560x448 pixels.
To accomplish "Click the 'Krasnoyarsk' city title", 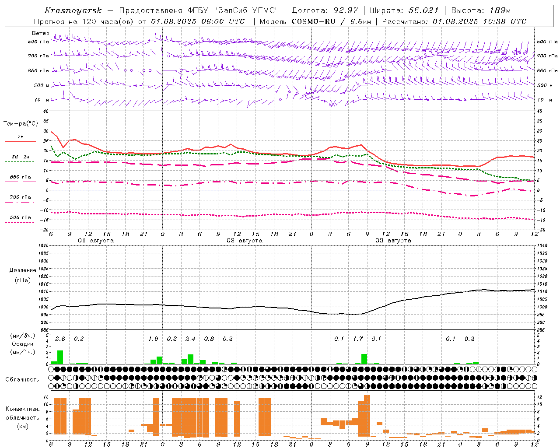I will pyautogui.click(x=73, y=10).
